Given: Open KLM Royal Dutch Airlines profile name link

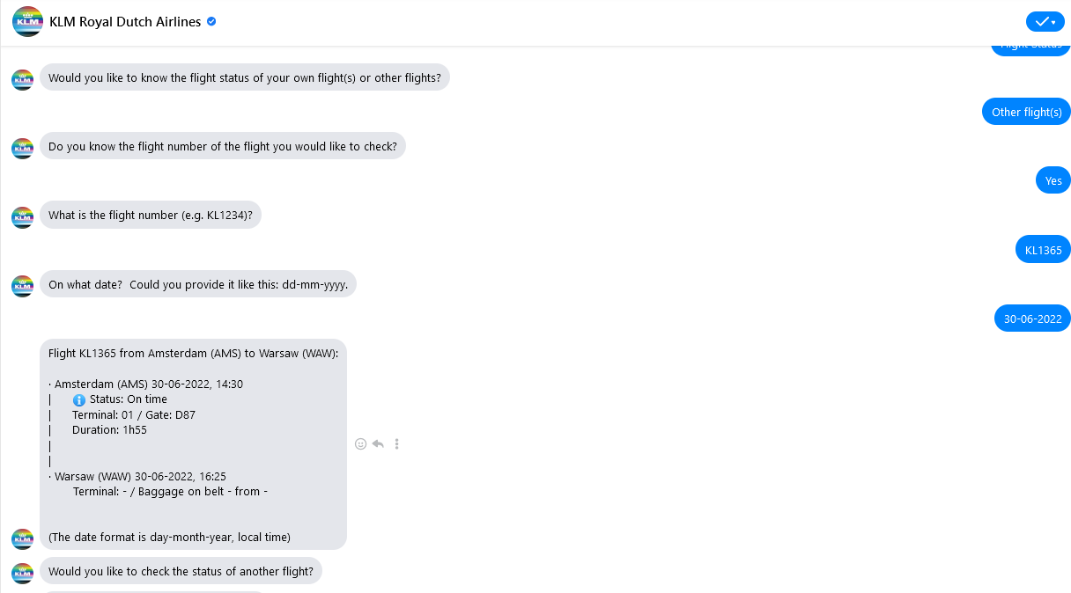Looking at the screenshot, I should 125,22.
